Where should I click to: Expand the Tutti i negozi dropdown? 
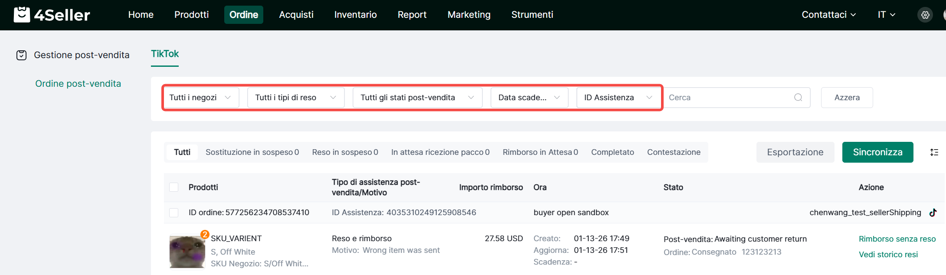point(200,98)
